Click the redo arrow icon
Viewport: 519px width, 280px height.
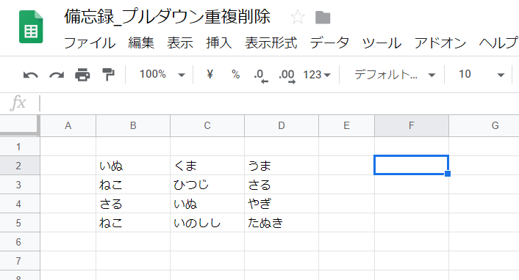point(57,75)
